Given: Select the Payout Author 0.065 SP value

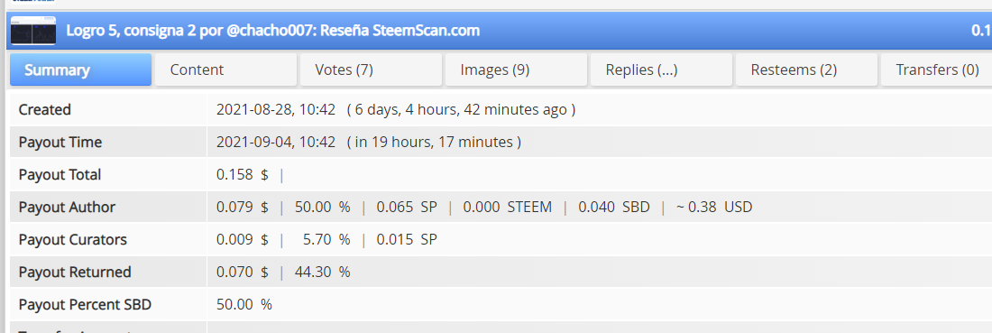Looking at the screenshot, I should point(407,207).
